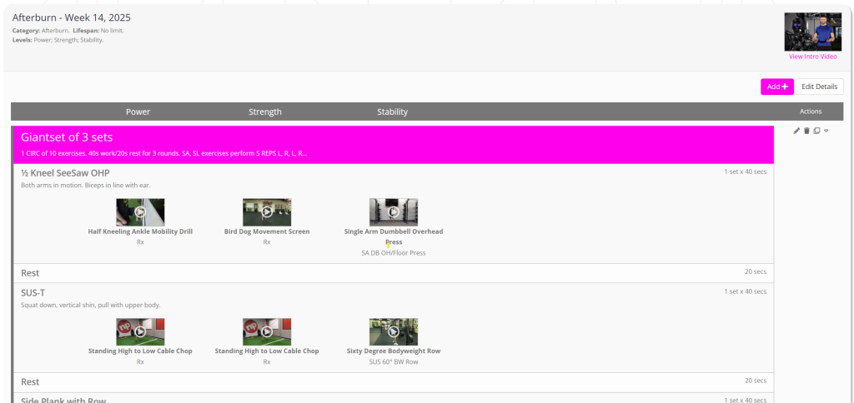Screen dimensions: 854x403
Task: Expand the Giantset actions dropdown arrow
Action: click(826, 131)
